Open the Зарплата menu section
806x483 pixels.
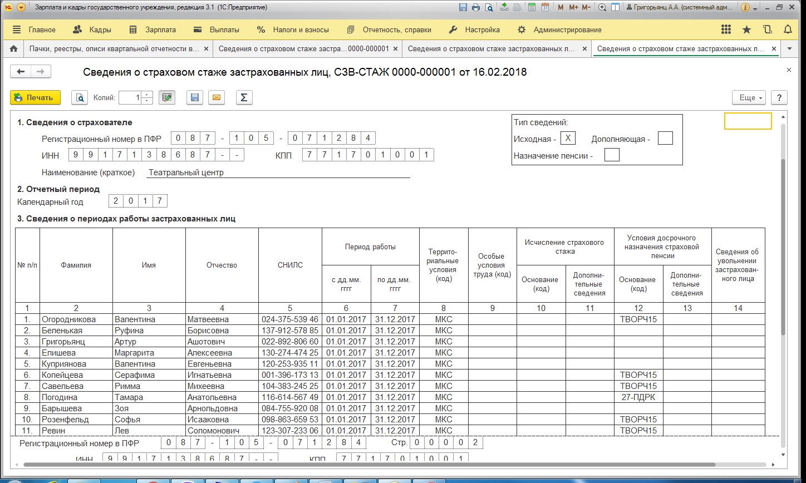pos(153,30)
